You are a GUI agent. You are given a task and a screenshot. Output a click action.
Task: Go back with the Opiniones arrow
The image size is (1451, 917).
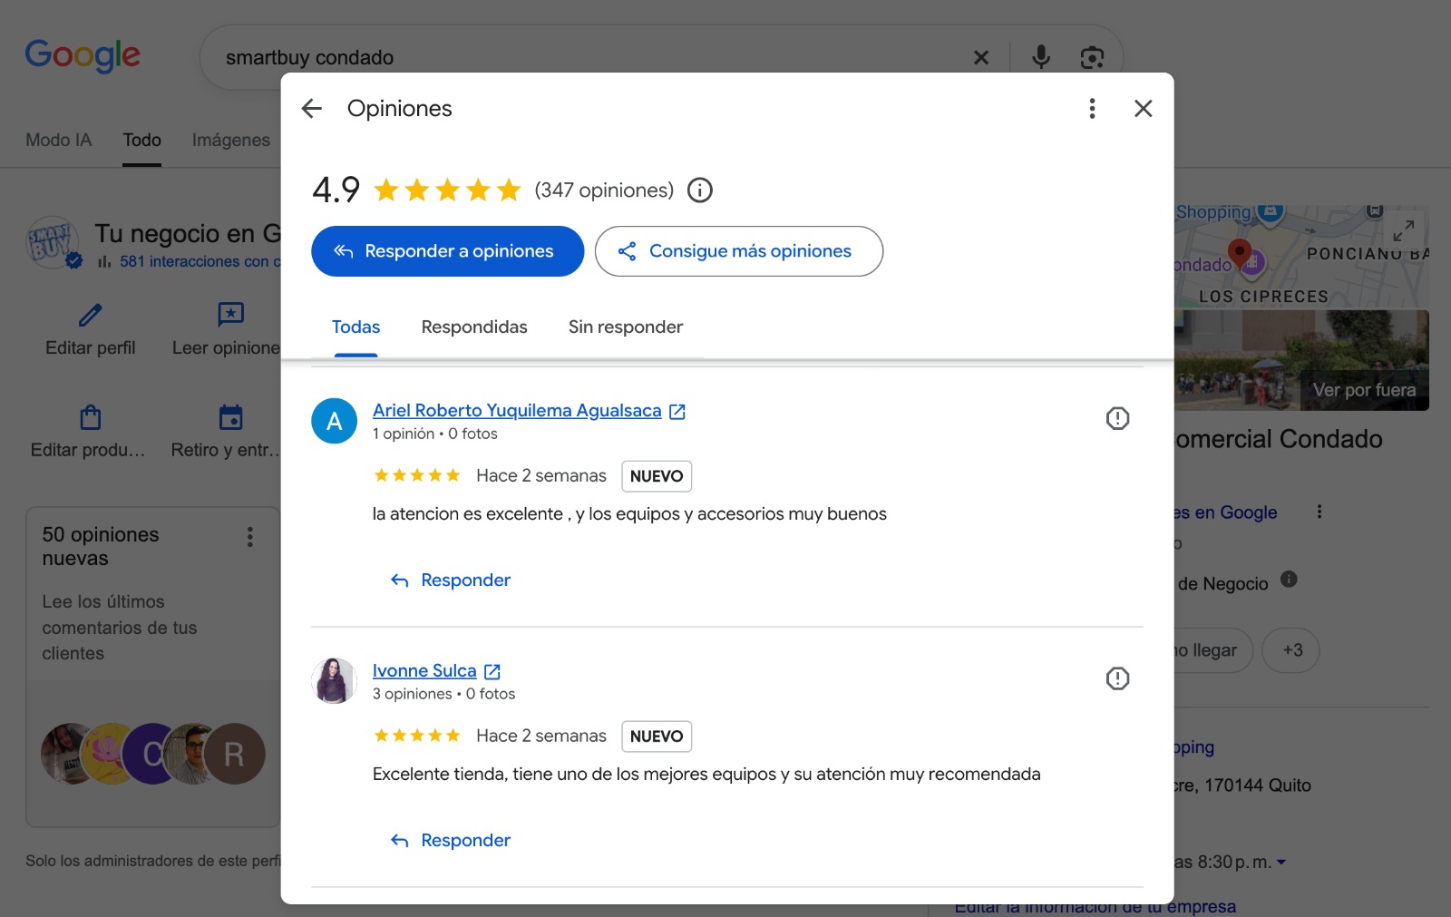tap(312, 109)
